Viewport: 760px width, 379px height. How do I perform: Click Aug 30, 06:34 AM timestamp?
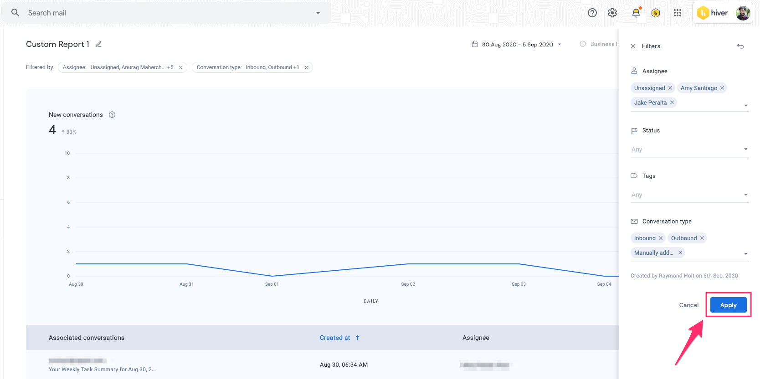coord(344,364)
